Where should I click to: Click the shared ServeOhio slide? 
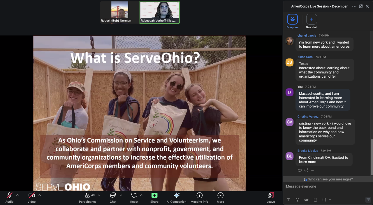140,113
